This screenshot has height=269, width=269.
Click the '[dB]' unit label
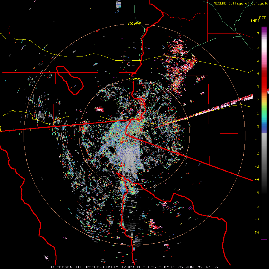[x=255, y=21]
